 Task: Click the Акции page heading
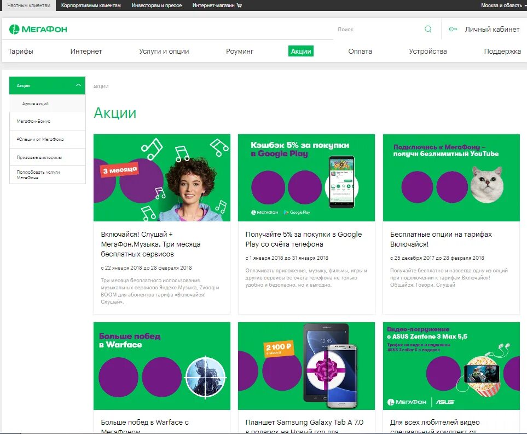point(115,113)
